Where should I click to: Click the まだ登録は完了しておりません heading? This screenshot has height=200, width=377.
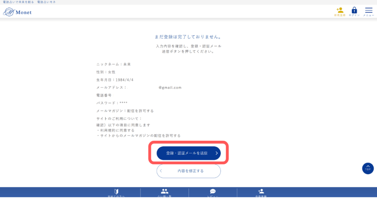point(188,37)
